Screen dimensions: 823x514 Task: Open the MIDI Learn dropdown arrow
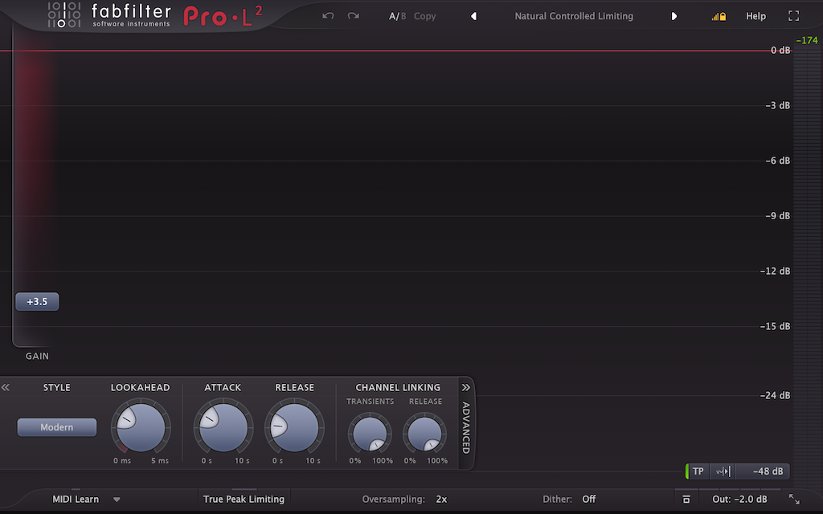tap(117, 500)
